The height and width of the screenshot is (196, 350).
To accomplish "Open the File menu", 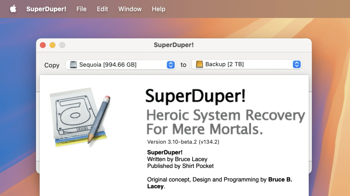I will pyautogui.click(x=81, y=9).
